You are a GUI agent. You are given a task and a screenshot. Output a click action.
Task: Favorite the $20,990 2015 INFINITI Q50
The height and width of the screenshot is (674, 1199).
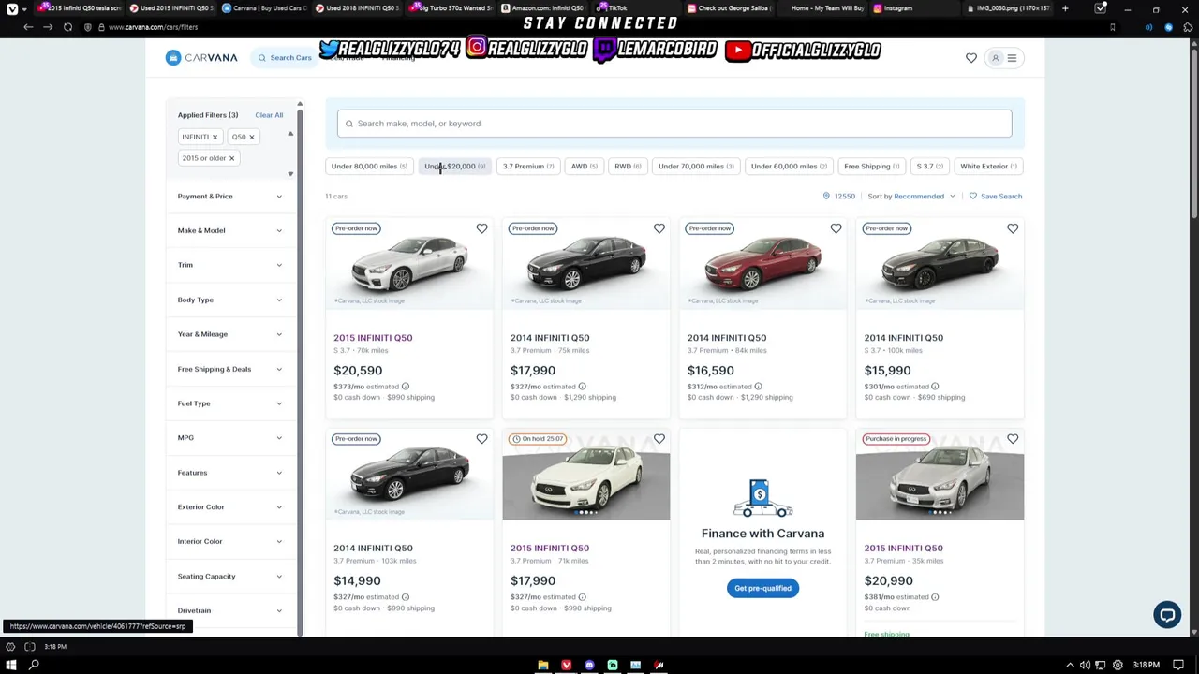(x=1013, y=439)
